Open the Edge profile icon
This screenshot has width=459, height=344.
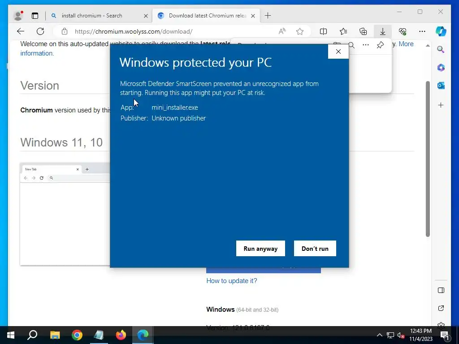18,16
